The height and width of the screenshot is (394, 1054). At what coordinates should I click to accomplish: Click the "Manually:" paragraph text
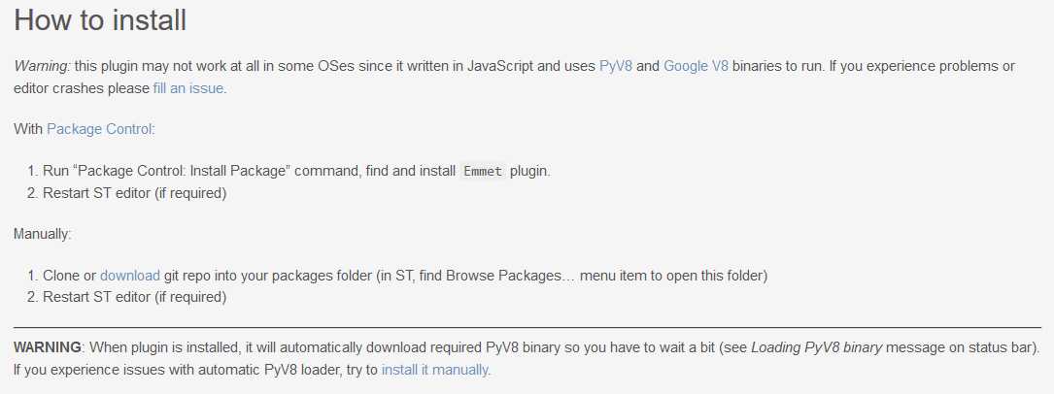(43, 233)
